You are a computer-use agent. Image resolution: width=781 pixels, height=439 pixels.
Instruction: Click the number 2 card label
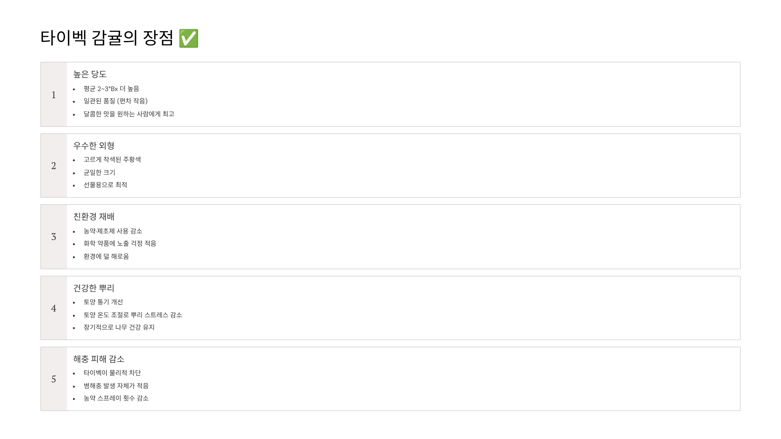(54, 166)
